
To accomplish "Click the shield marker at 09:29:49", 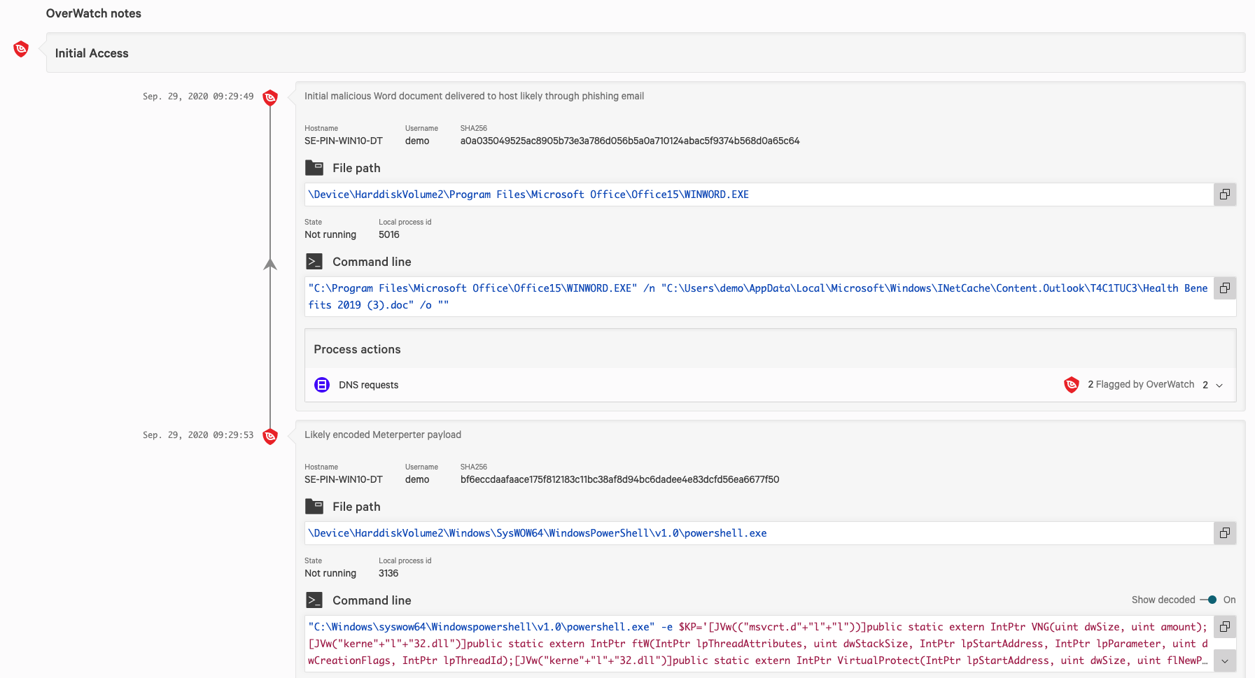I will click(x=270, y=97).
